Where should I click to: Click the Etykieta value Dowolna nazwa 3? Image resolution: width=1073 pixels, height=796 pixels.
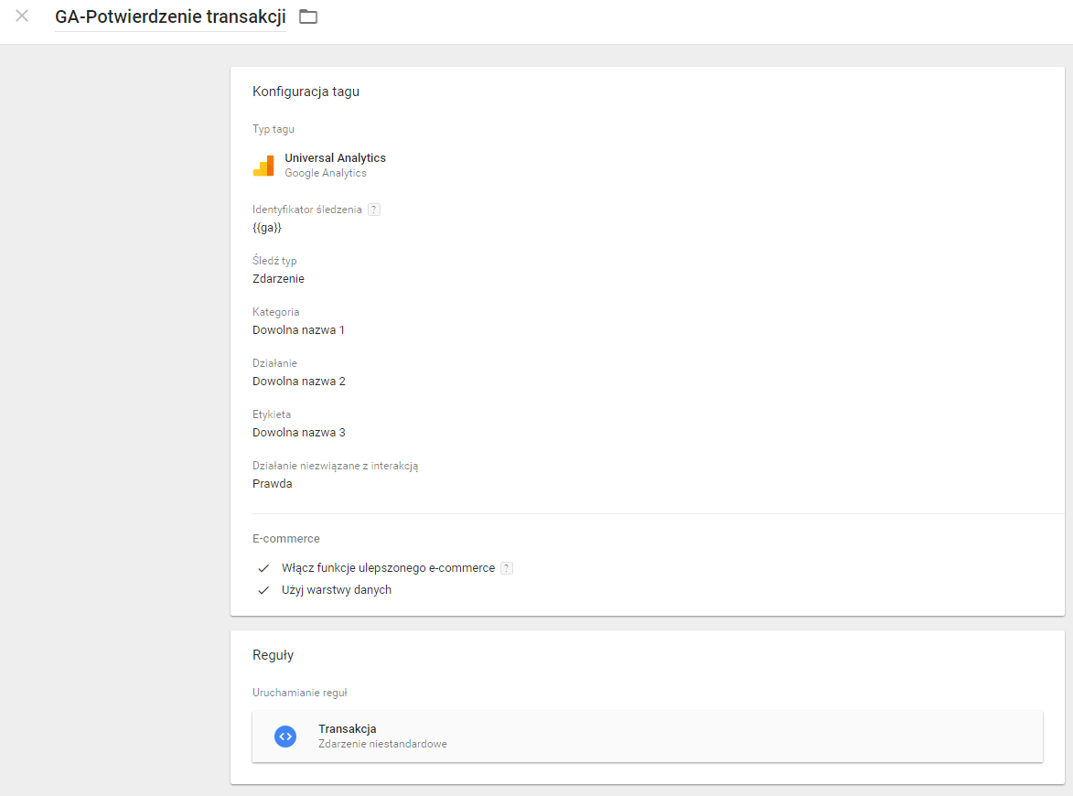pyautogui.click(x=298, y=433)
